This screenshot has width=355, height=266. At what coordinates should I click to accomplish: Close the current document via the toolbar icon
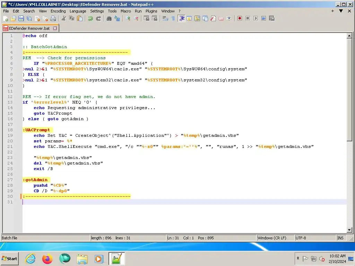[37, 19]
